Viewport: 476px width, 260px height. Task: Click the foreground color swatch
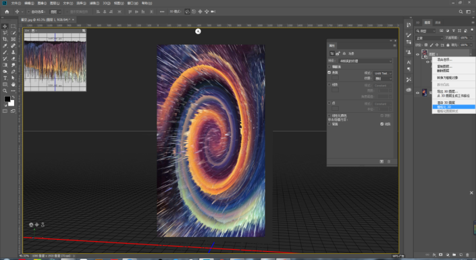tap(7, 99)
